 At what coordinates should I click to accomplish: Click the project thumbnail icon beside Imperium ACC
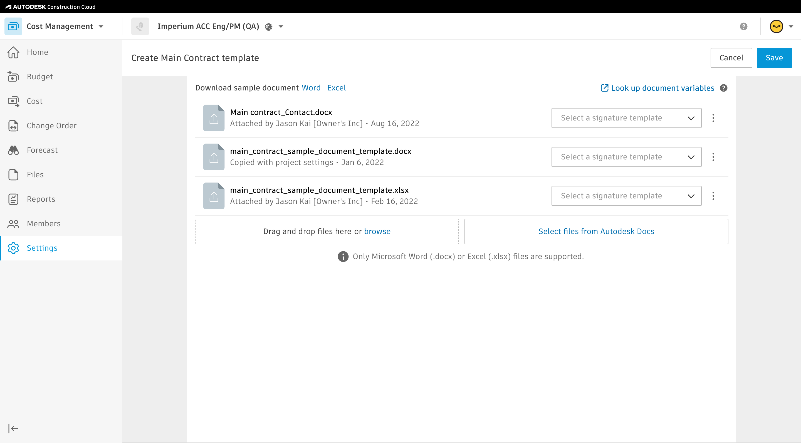[140, 26]
